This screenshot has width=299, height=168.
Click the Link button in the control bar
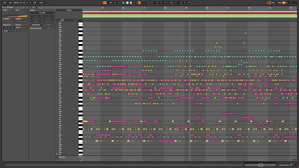click(x=5, y=3)
